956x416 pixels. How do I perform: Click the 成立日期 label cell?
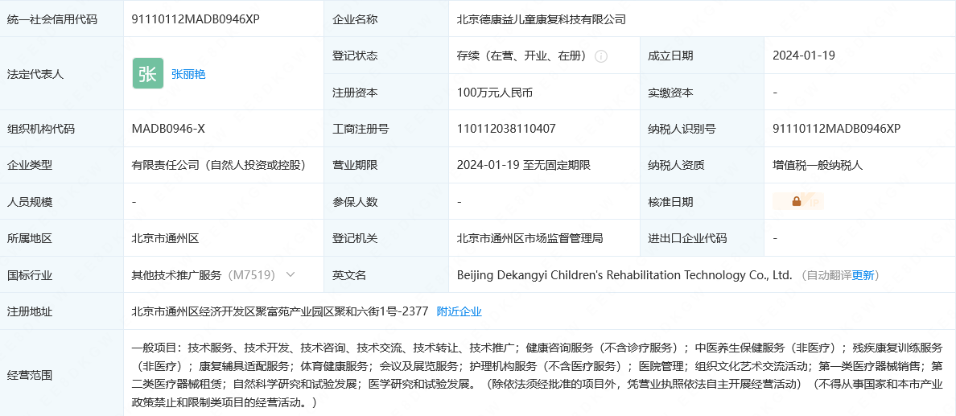click(x=702, y=56)
